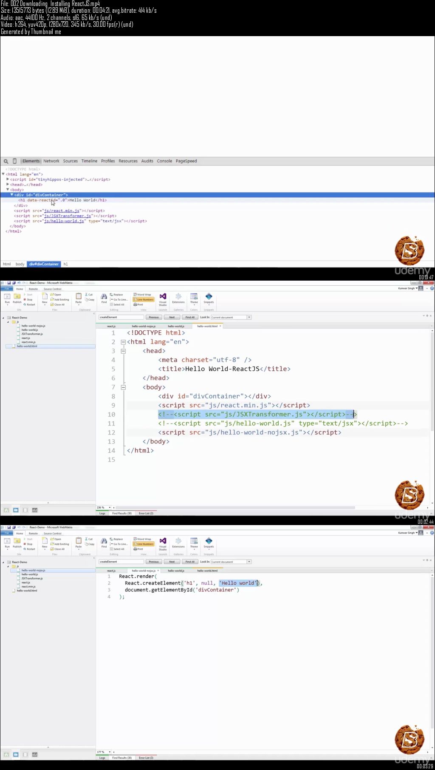
Task: Click Reports workspace icon in the 00:02:44 frame
Action: (35, 510)
